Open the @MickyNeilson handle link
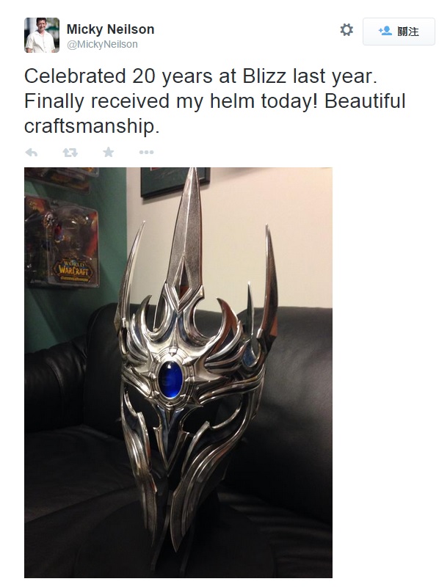The height and width of the screenshot is (587, 439). click(x=102, y=44)
